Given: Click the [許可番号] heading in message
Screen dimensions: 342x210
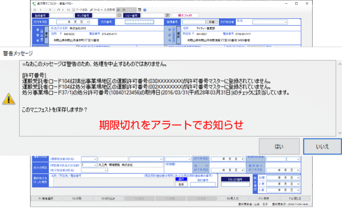Looking at the screenshot, I should click(34, 76).
